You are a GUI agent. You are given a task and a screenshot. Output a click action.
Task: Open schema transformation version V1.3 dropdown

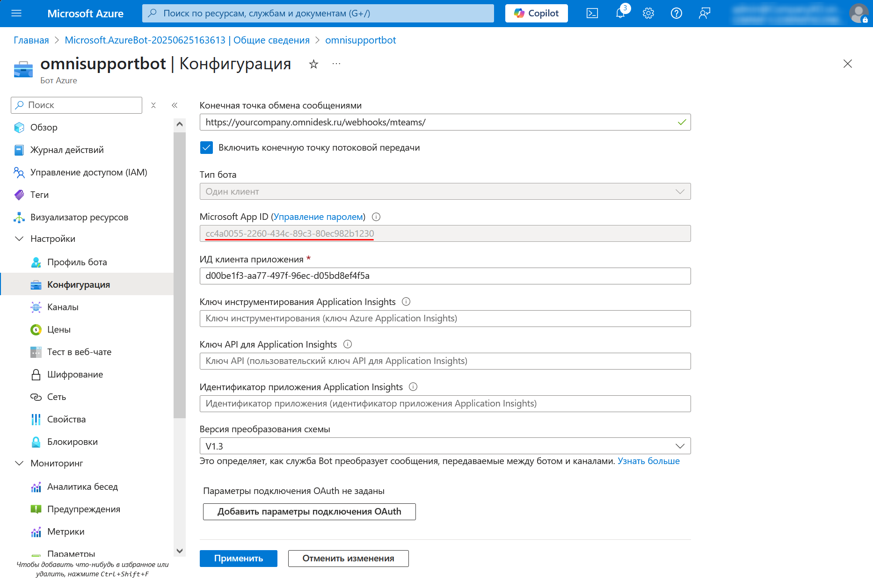point(445,446)
